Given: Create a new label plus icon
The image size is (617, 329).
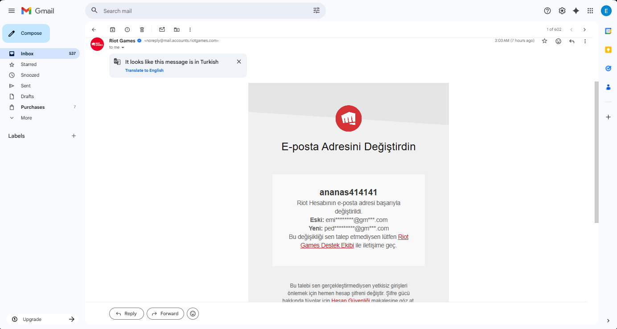Looking at the screenshot, I should tap(74, 136).
